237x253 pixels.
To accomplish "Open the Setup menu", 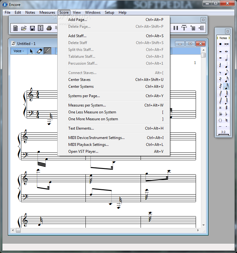I will [109, 12].
